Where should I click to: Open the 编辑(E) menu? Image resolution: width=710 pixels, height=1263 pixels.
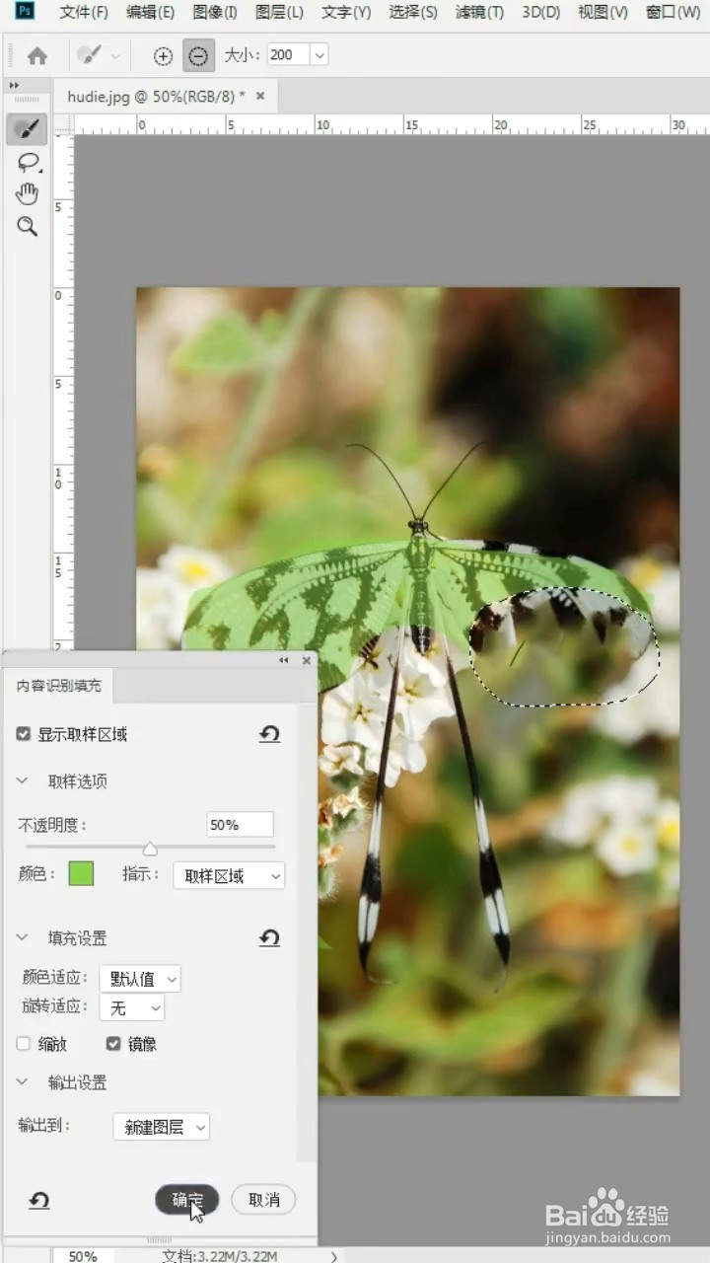150,12
